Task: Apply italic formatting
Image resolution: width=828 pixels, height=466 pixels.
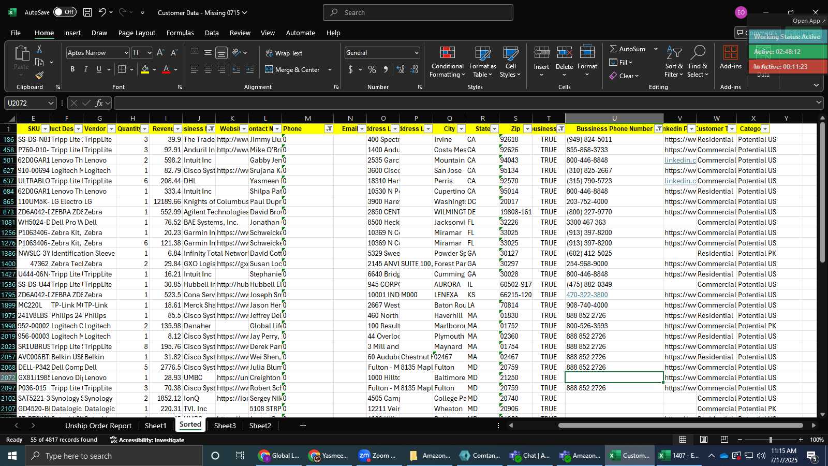Action: [85, 69]
